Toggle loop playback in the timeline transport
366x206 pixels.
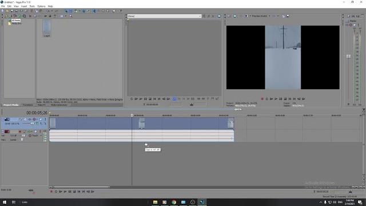(x=56, y=192)
